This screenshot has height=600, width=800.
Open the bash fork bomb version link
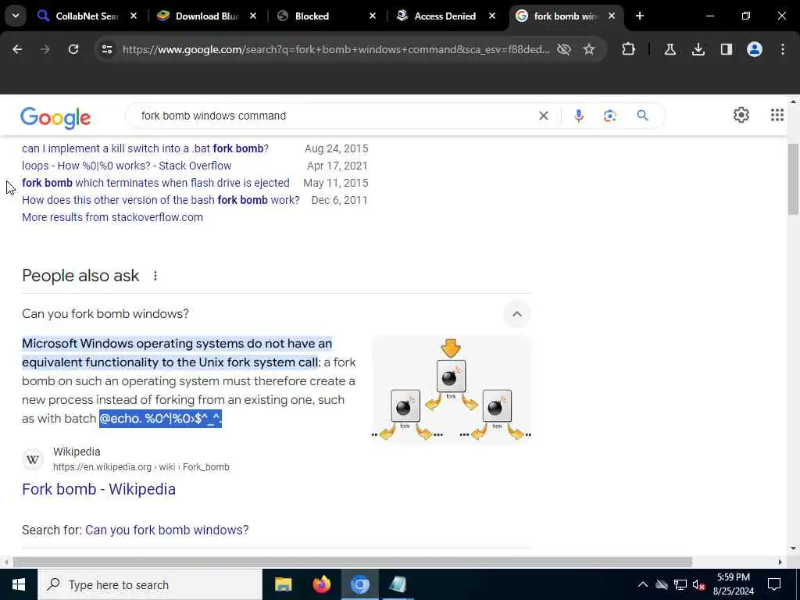[x=161, y=200]
